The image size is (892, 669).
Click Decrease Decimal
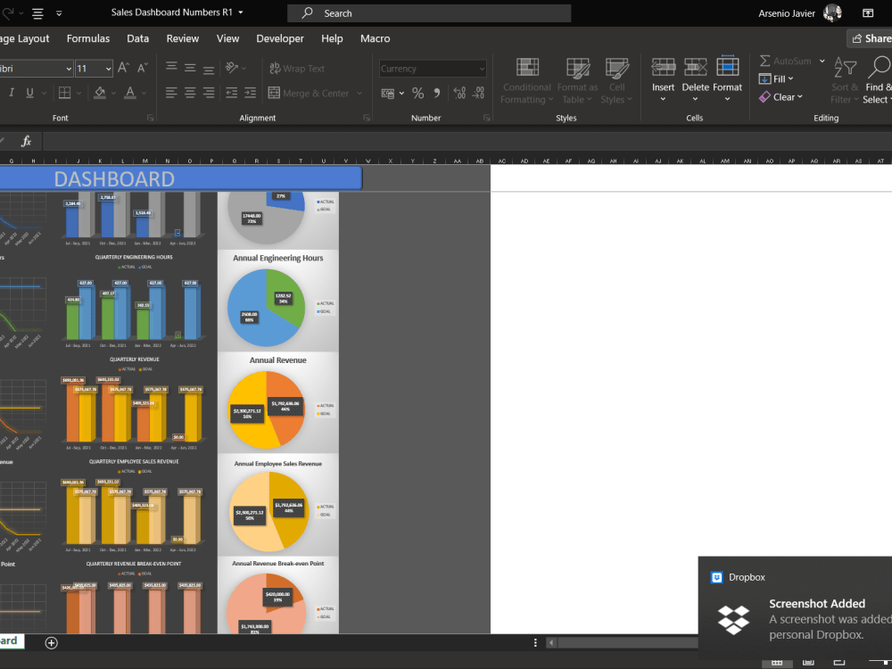tap(479, 91)
